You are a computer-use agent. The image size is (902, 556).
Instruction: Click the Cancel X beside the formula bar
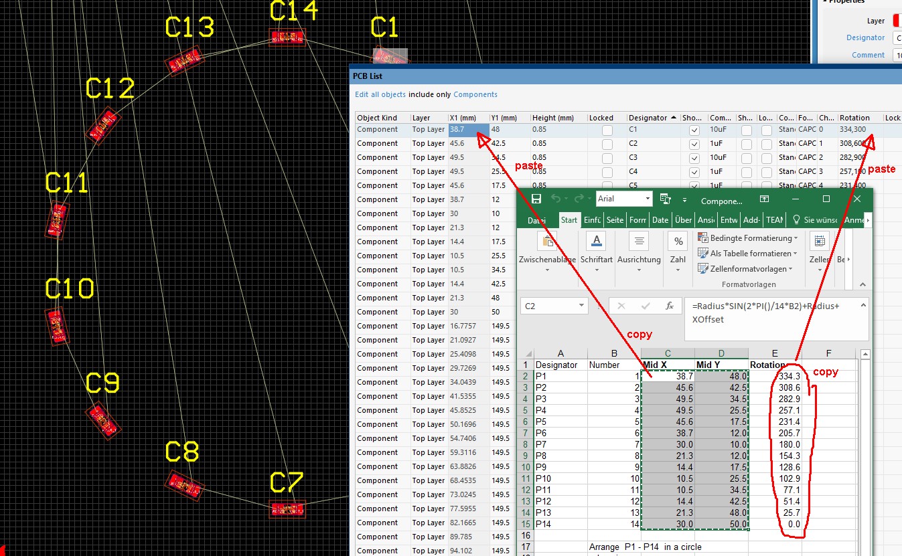[x=621, y=306]
